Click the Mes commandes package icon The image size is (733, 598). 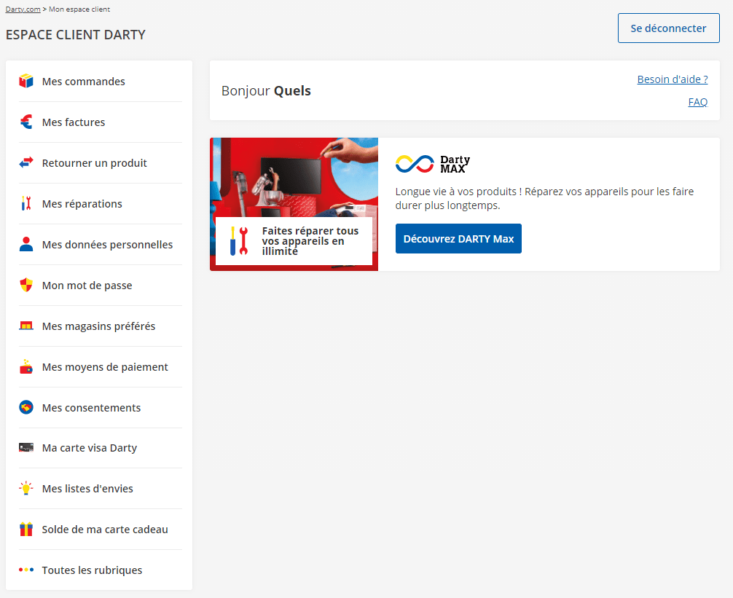[26, 82]
